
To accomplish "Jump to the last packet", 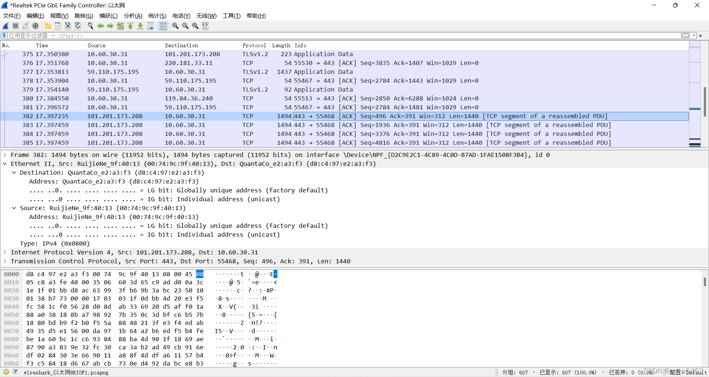I will pyautogui.click(x=140, y=26).
